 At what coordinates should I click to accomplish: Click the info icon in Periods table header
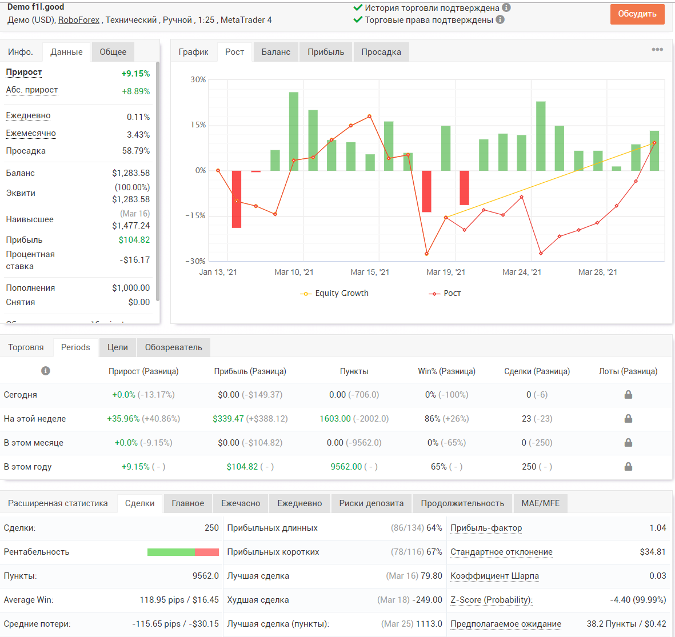point(46,371)
